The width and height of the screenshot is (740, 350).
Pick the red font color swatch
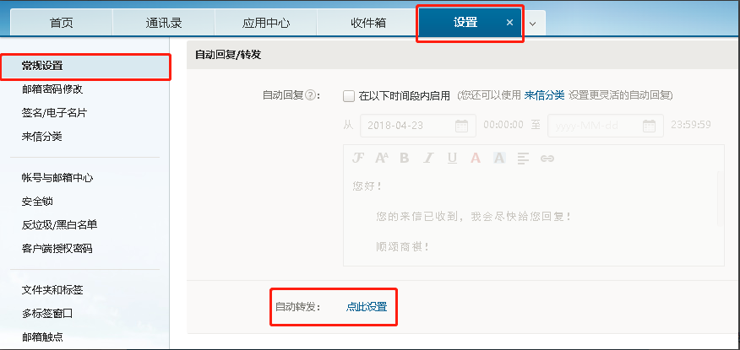coord(476,158)
